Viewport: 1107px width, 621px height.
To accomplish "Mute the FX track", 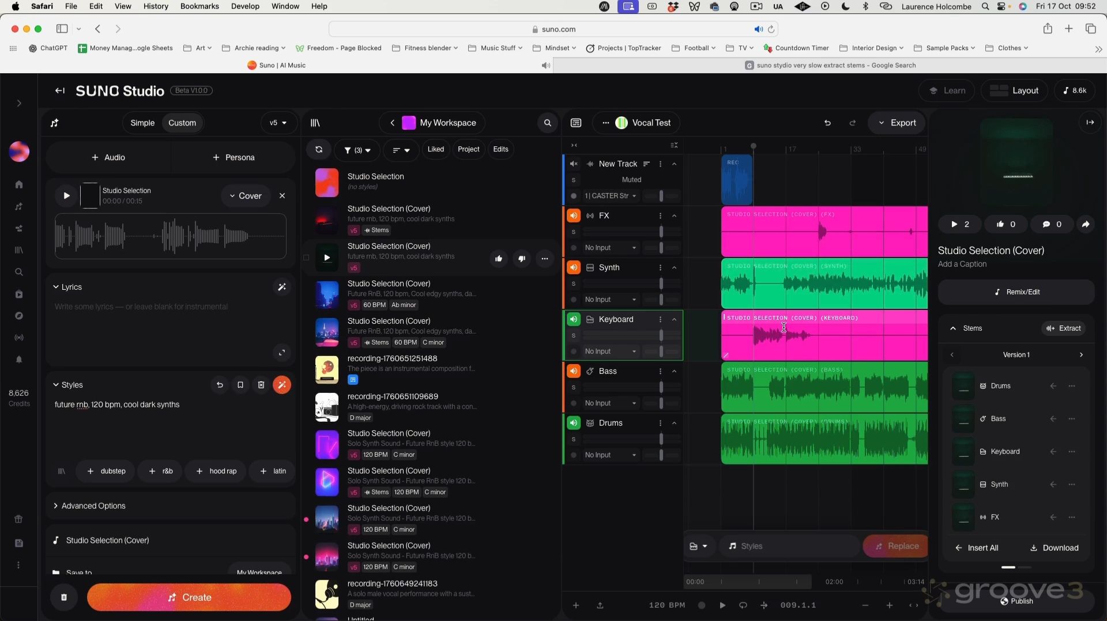I will click(x=574, y=216).
